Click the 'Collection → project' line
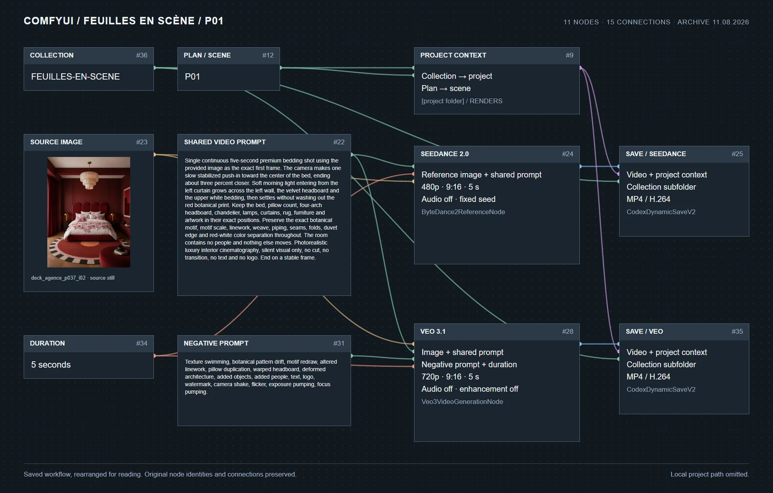 (x=457, y=76)
